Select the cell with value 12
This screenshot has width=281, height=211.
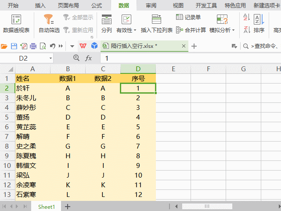pyautogui.click(x=138, y=195)
